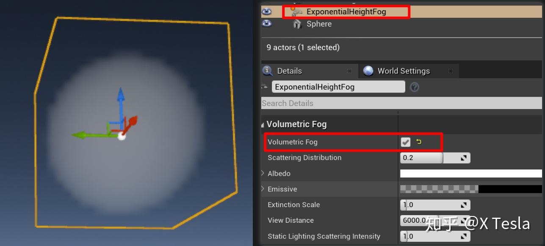The image size is (545, 246).
Task: Expand the Albedo property
Action: click(x=263, y=173)
